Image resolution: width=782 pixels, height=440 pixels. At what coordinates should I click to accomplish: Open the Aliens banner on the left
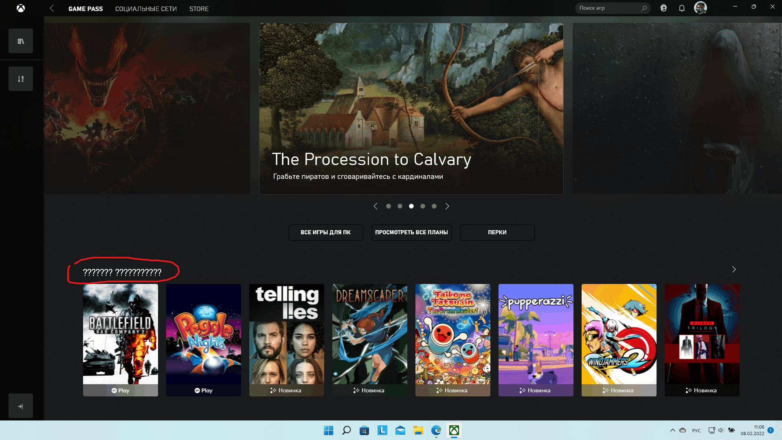[147, 108]
